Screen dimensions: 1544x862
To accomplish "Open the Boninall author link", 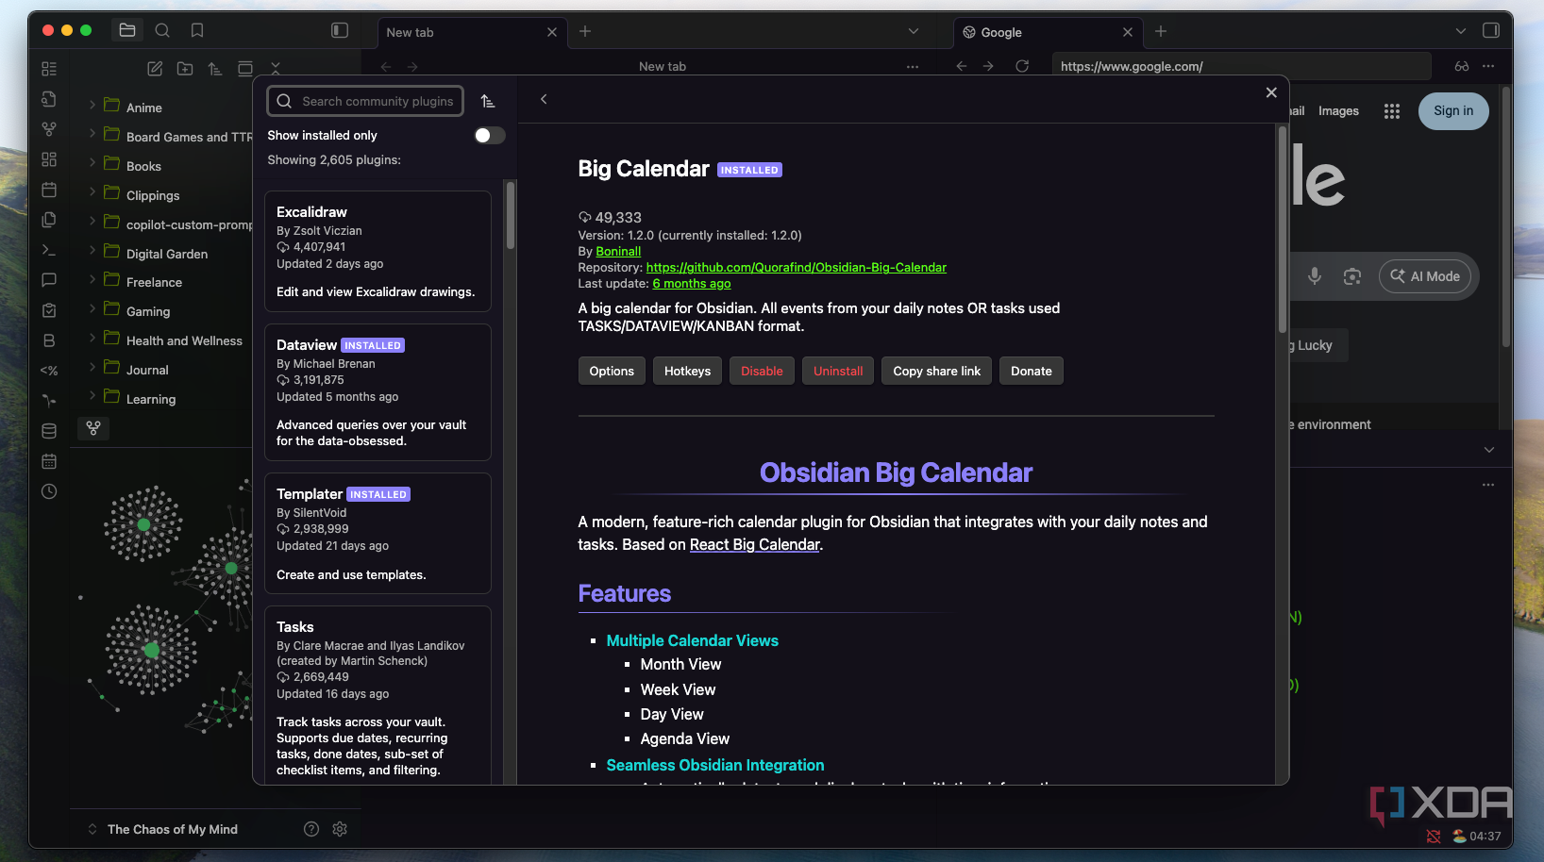I will point(618,251).
